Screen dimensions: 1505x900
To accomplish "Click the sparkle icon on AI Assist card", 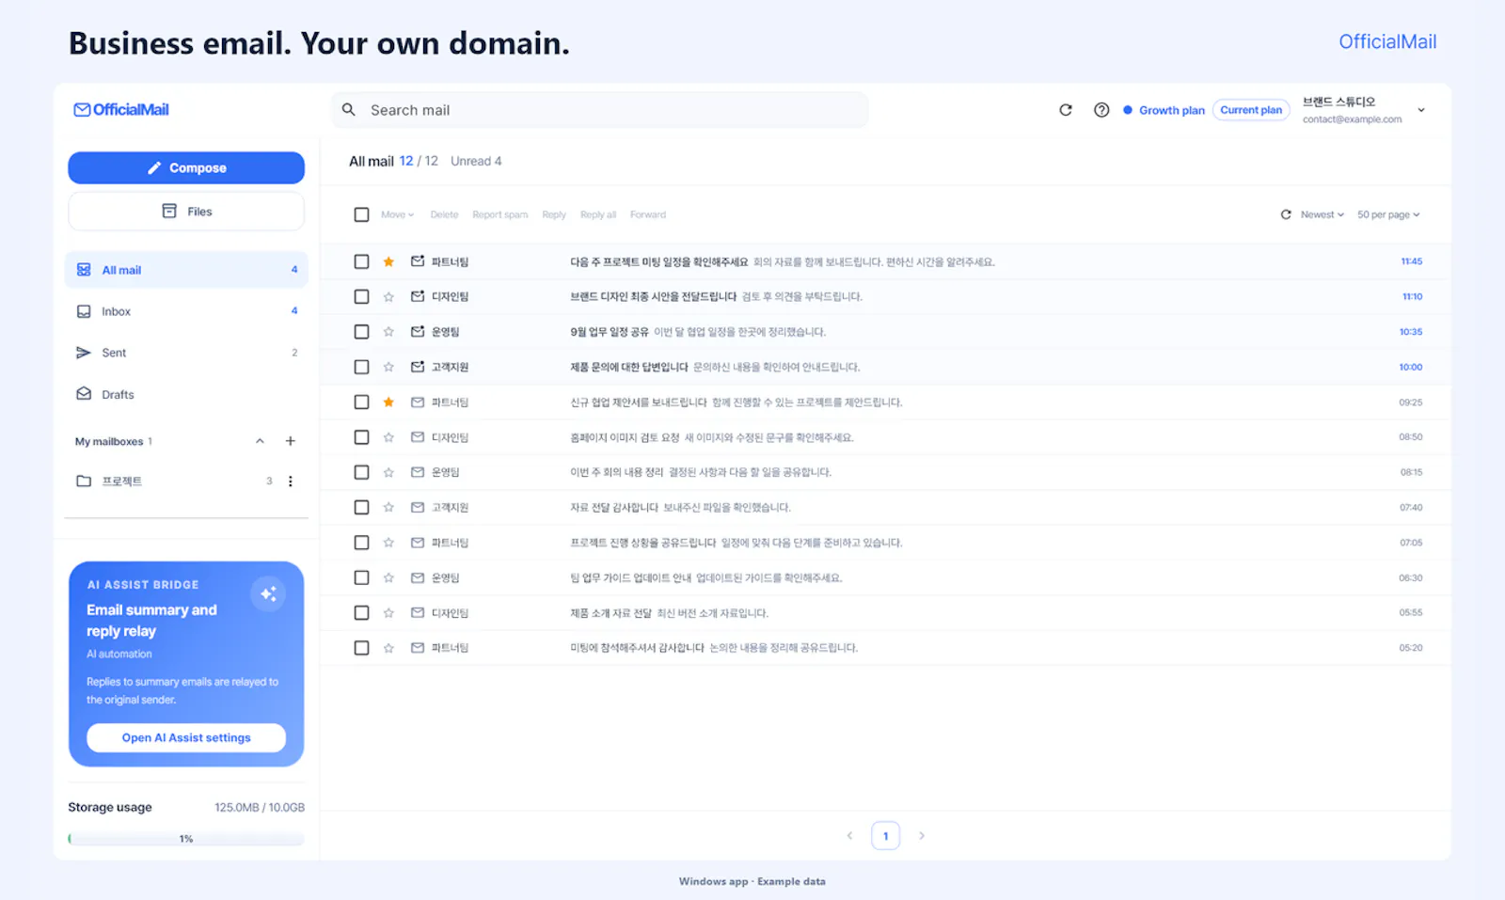I will (268, 593).
